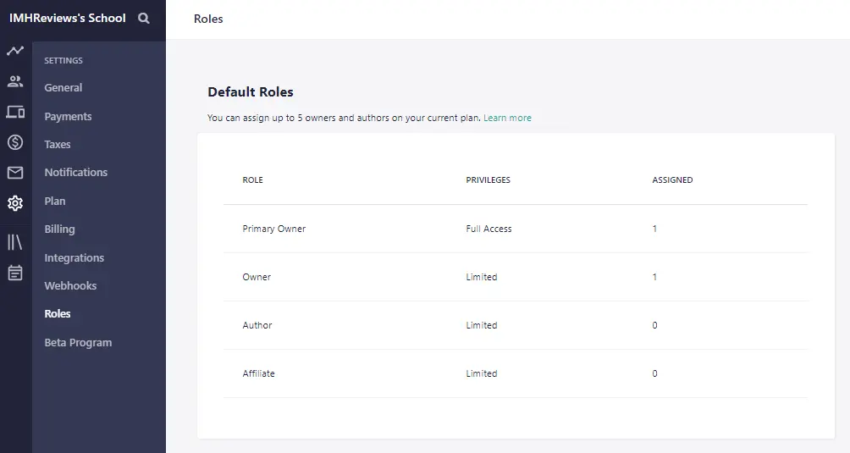Viewport: 850px width, 453px height.
Task: Open the dashboard analytics graph icon
Action: [x=15, y=51]
